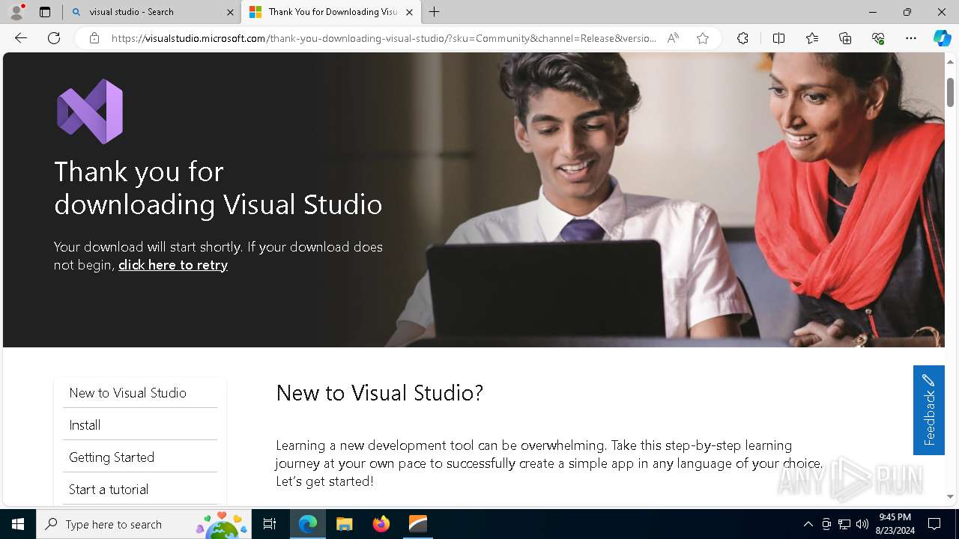
Task: Click 'Thank you for downloading Visual Studio' heading
Action: tap(218, 188)
